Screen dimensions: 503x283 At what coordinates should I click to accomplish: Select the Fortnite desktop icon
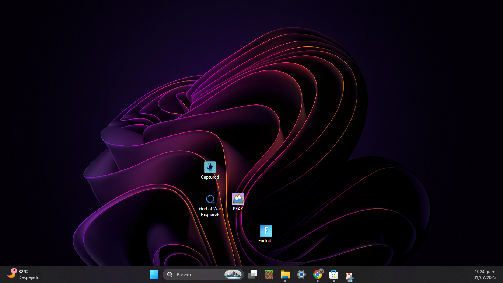pyautogui.click(x=266, y=231)
